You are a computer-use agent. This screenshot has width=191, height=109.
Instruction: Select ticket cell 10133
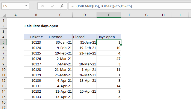[36, 97]
